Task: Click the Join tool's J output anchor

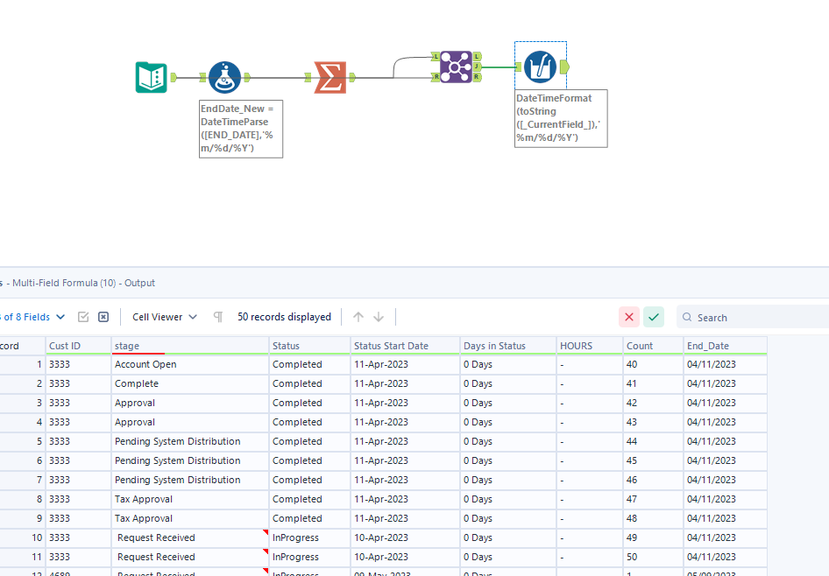Action: (x=477, y=67)
